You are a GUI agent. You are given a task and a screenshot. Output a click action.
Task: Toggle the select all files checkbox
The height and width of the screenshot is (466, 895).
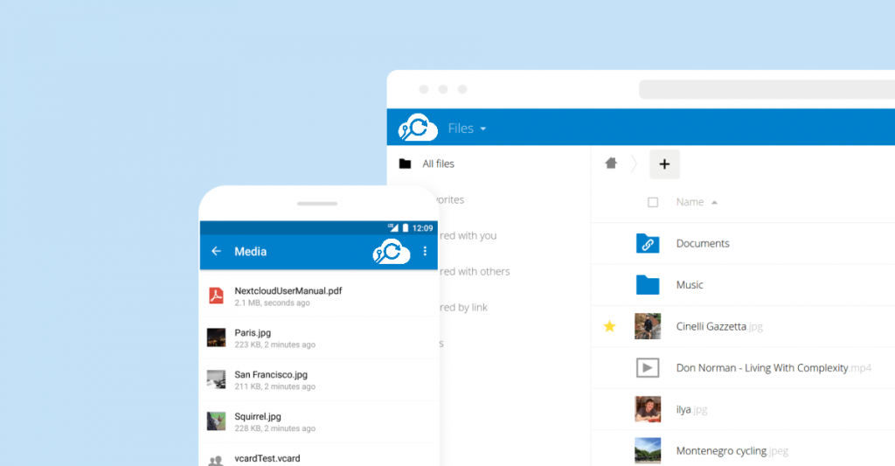pos(653,202)
